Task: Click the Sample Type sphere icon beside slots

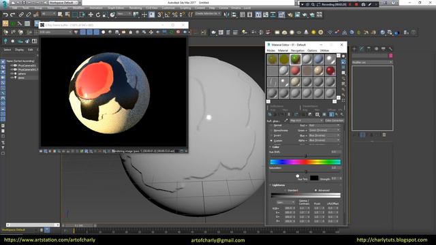Action: (x=343, y=56)
